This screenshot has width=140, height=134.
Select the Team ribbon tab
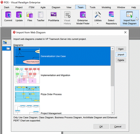pyautogui.click(x=81, y=7)
